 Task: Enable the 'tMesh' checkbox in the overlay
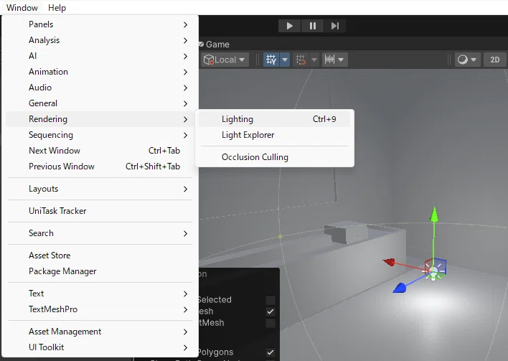271,323
